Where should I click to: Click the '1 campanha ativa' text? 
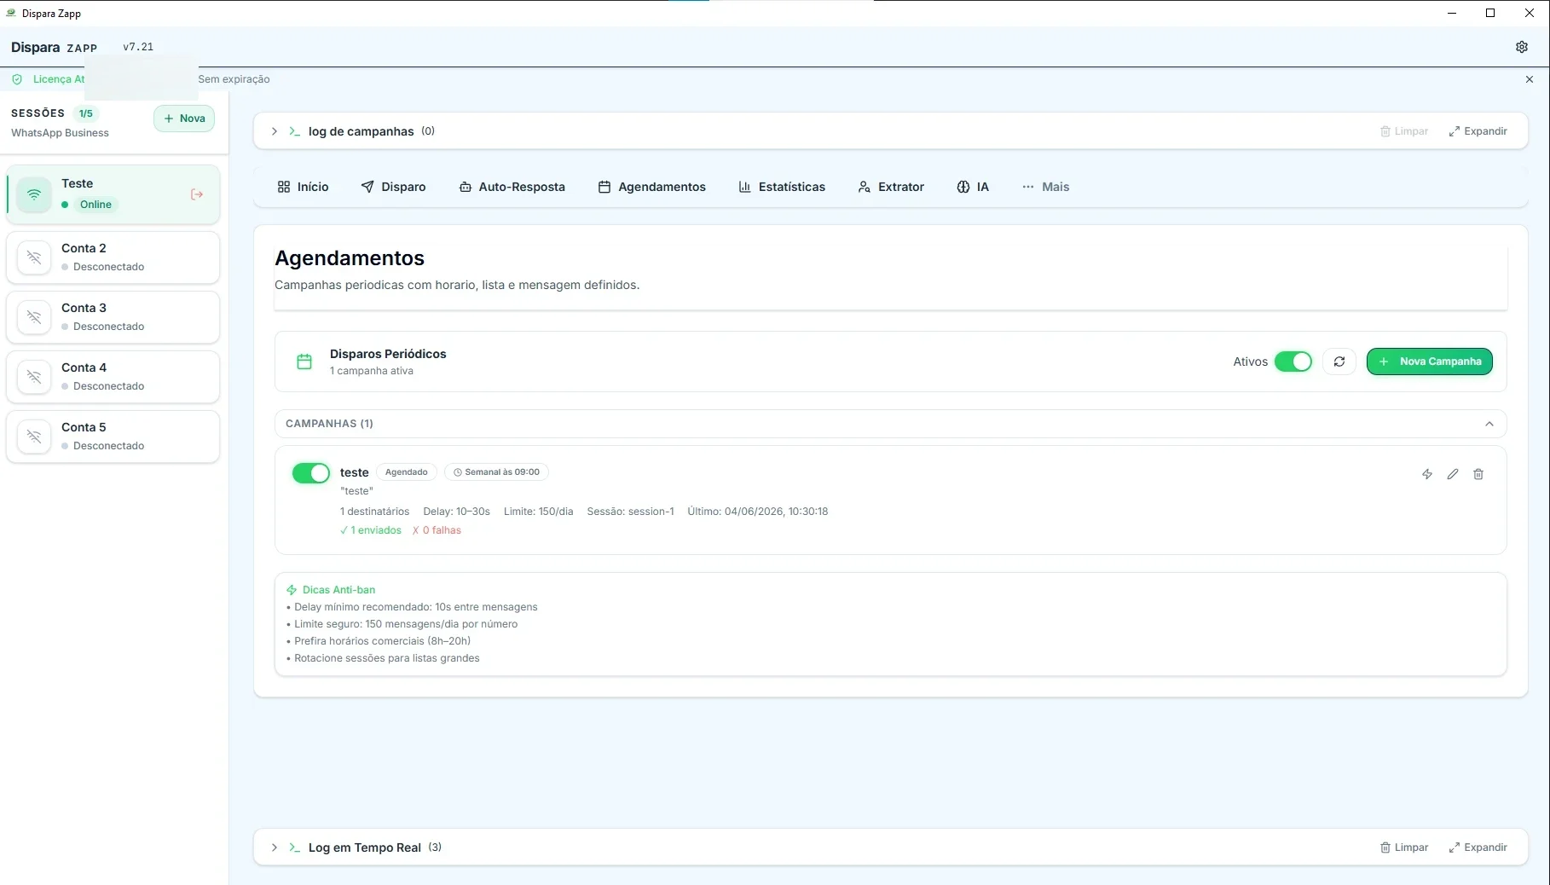pyautogui.click(x=372, y=371)
